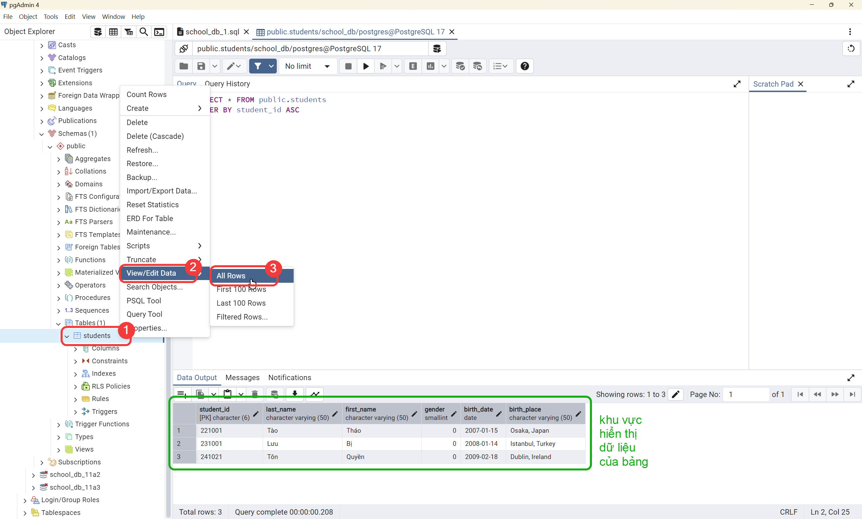The image size is (862, 519).
Task: Open PSQL Tool terminal icon
Action: click(x=159, y=32)
